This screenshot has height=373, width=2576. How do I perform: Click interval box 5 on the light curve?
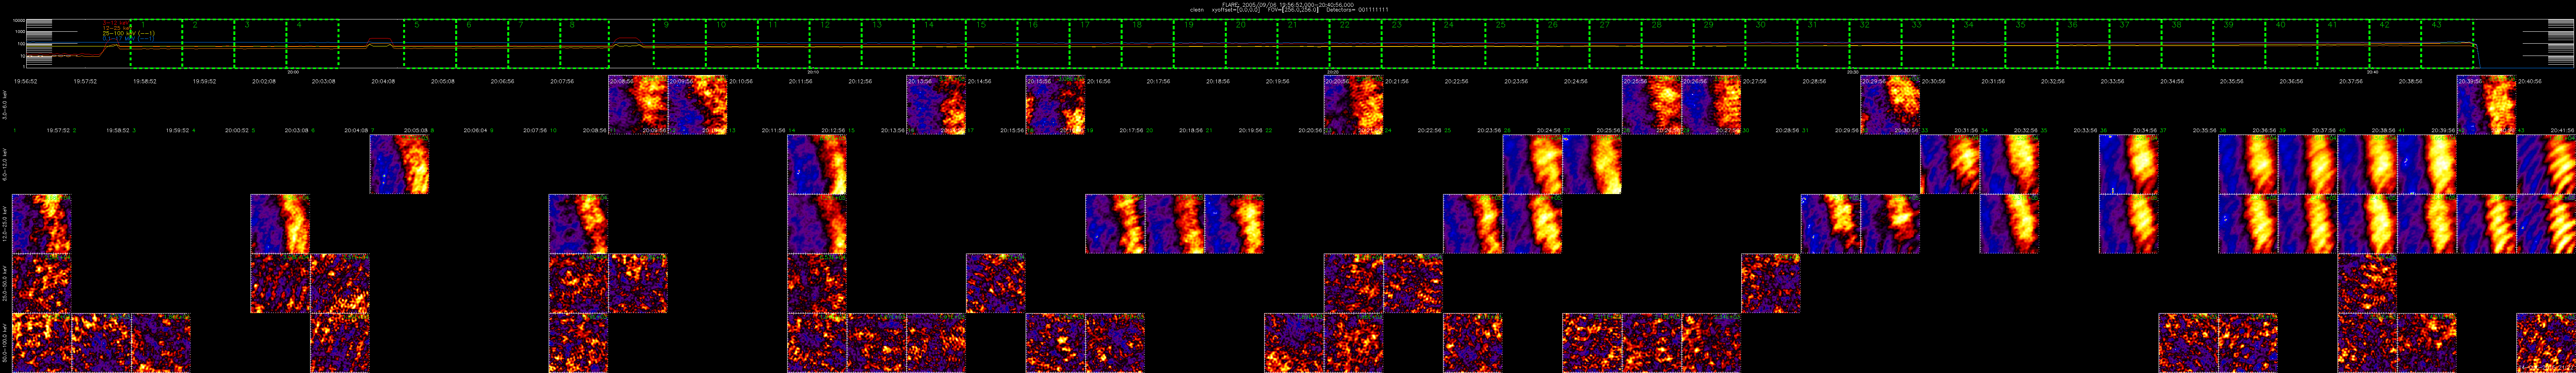(x=431, y=44)
